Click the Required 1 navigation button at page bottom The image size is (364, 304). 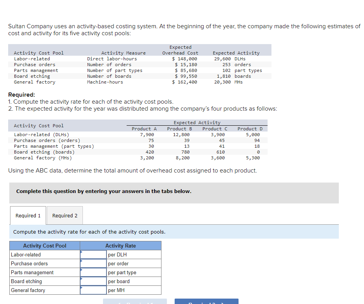135,301
